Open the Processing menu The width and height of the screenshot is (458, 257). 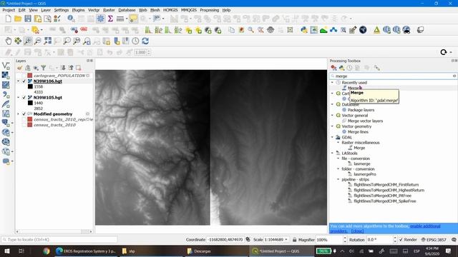[x=210, y=10]
